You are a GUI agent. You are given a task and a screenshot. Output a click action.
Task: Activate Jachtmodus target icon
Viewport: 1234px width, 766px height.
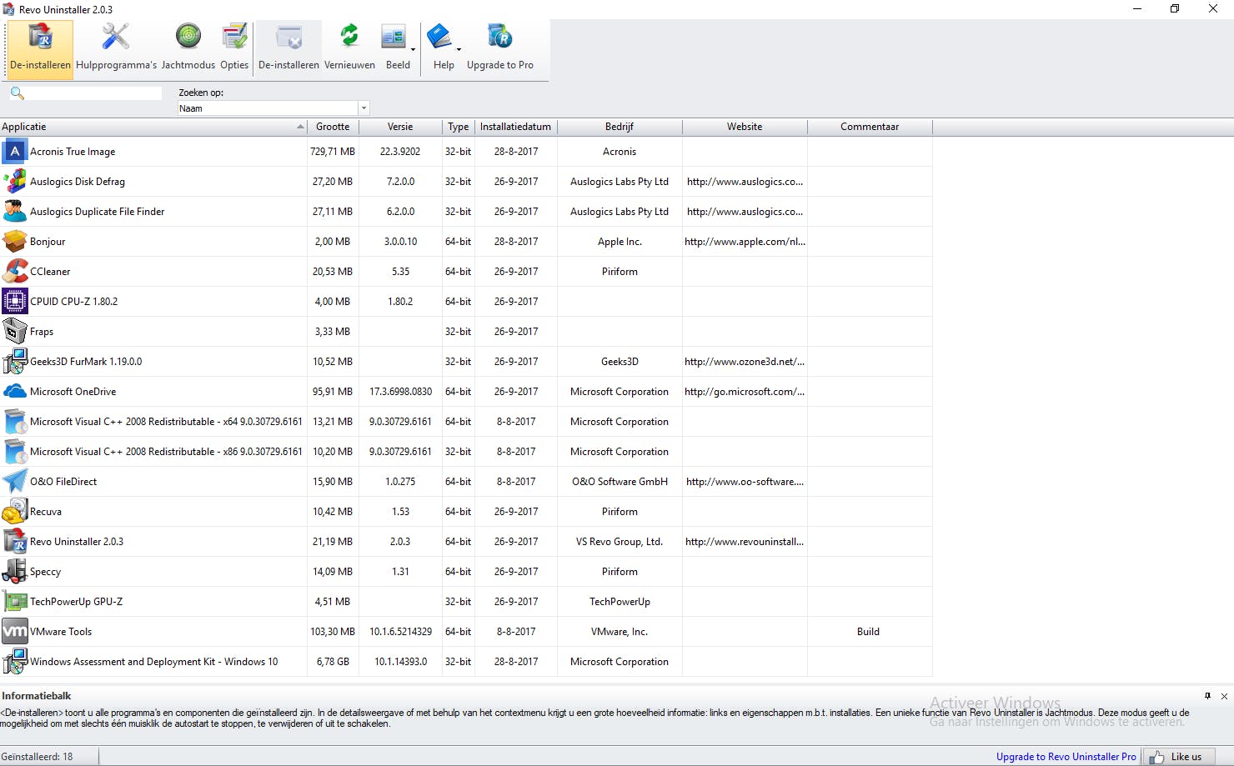188,38
